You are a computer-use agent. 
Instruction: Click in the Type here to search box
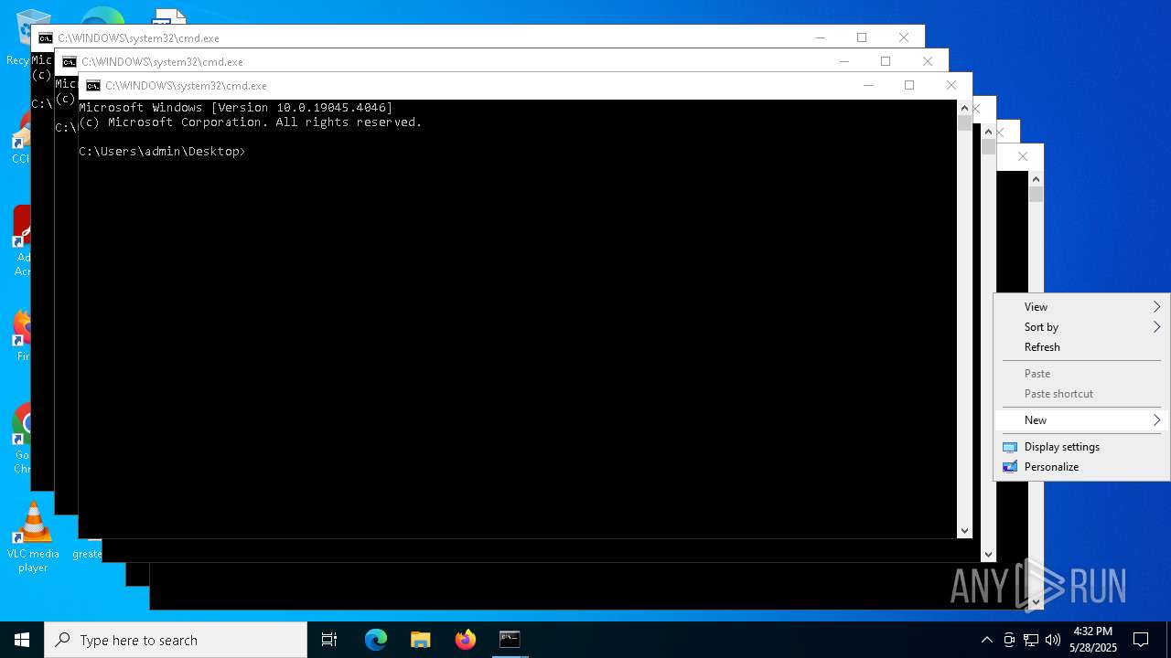(176, 640)
